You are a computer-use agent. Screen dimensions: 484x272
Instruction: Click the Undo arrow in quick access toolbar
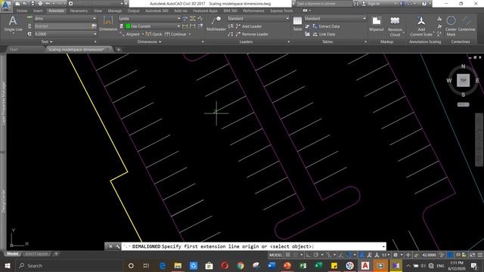pyautogui.click(x=48, y=3)
